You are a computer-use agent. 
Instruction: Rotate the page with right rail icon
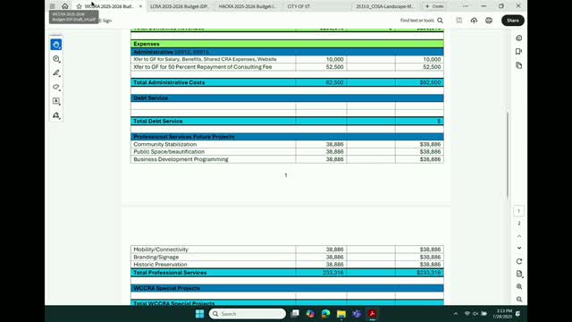519,261
